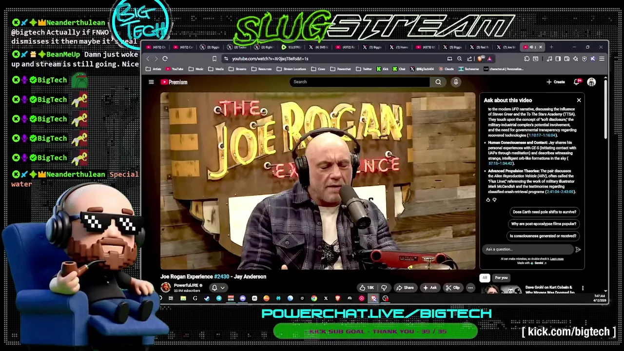Open a new browser tab with plus
Image resolution: width=624 pixels, height=351 pixels.
pos(551,47)
